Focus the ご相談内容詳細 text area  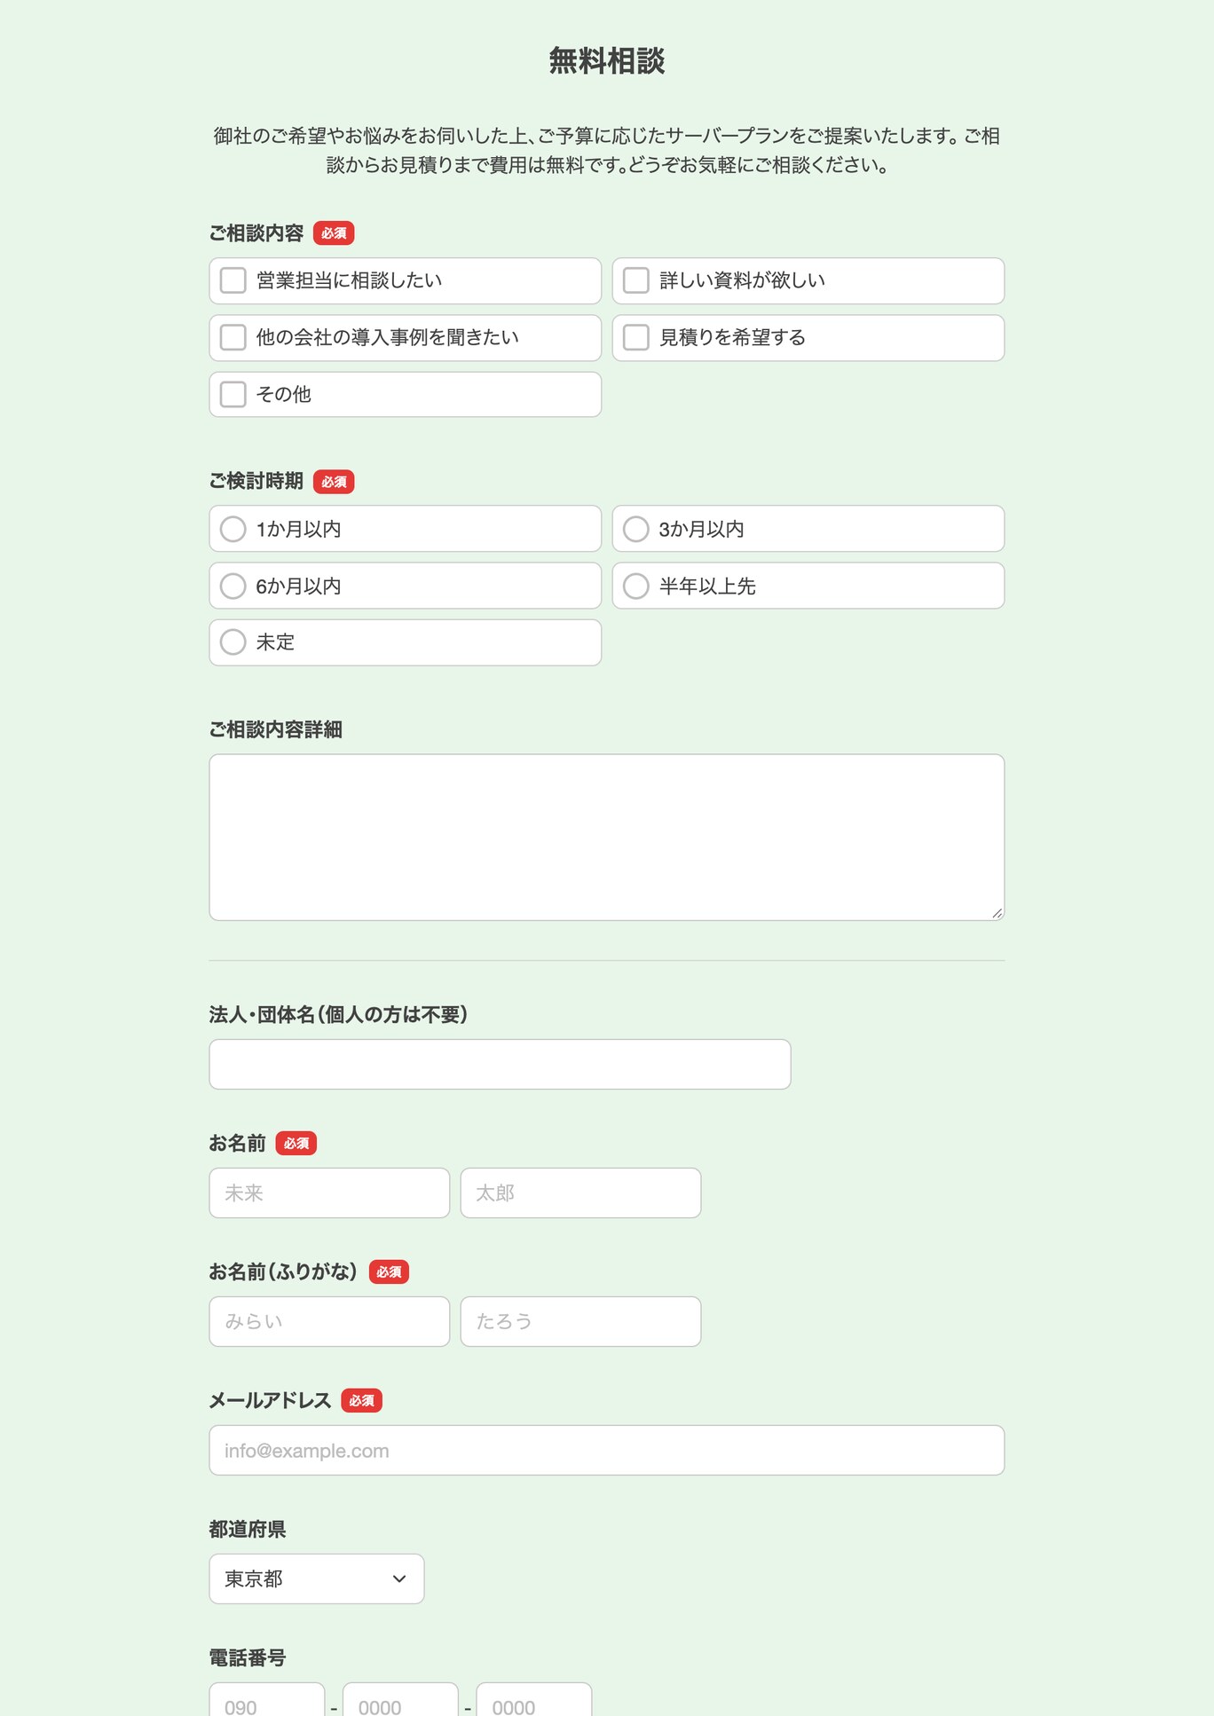coord(607,837)
